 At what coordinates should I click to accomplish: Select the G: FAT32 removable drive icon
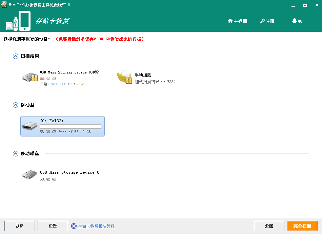coord(30,126)
